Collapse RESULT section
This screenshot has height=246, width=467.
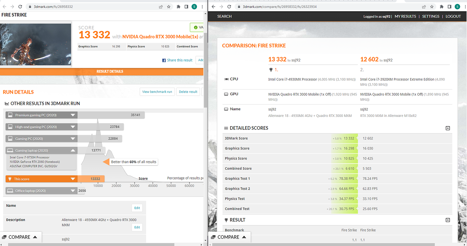(x=448, y=220)
